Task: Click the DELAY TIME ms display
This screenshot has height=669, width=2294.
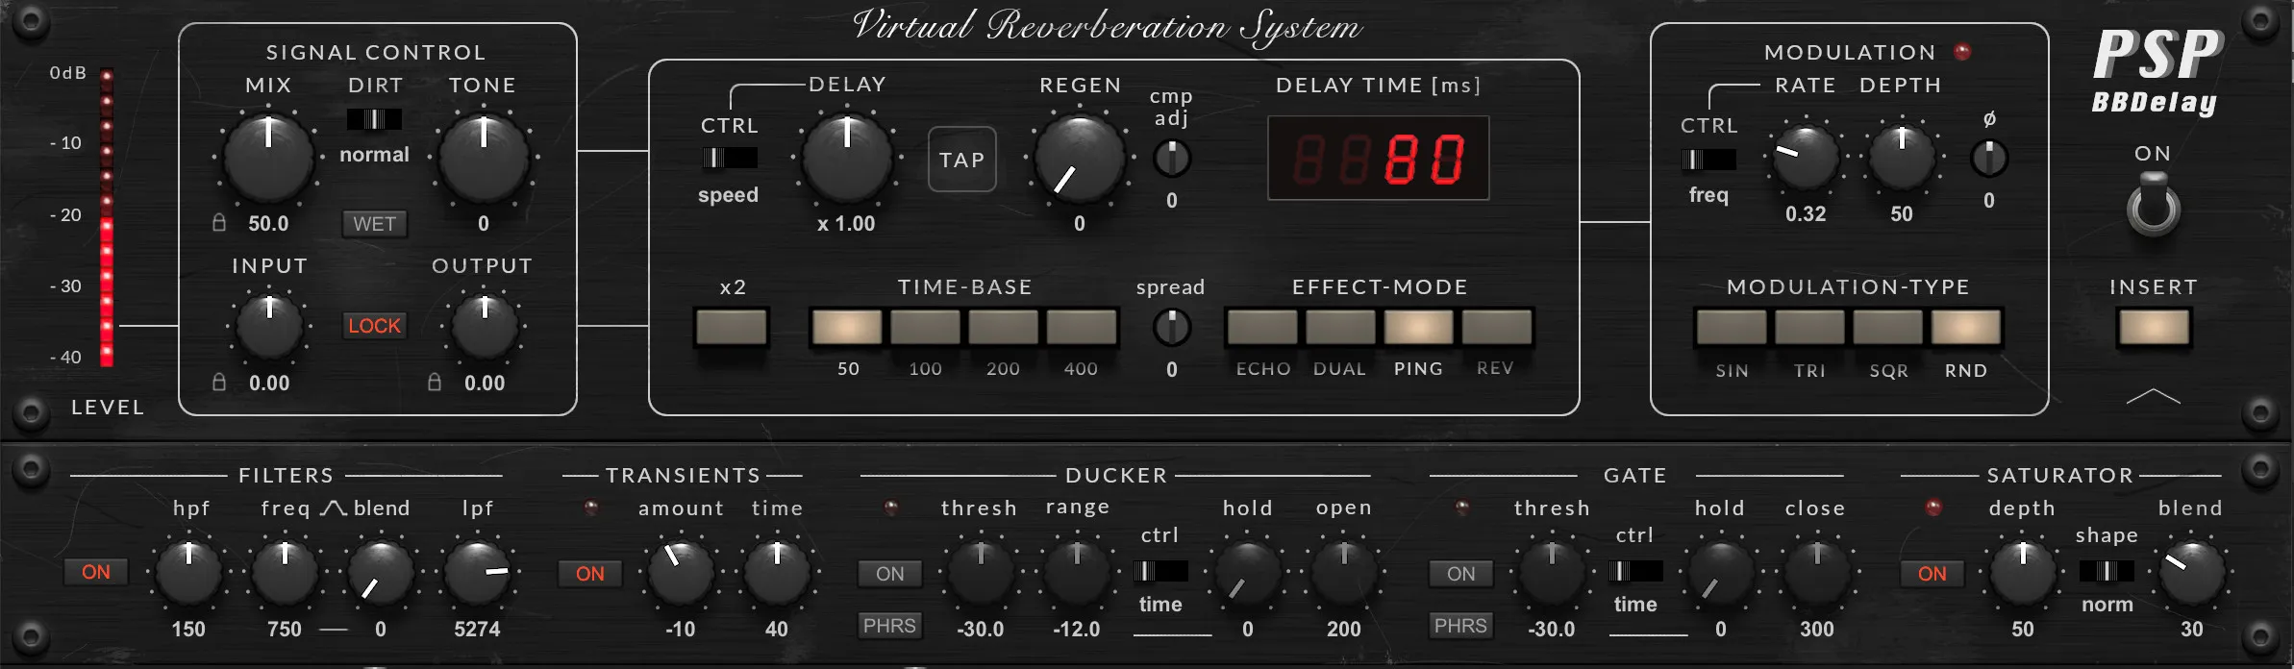Action: tap(1378, 159)
